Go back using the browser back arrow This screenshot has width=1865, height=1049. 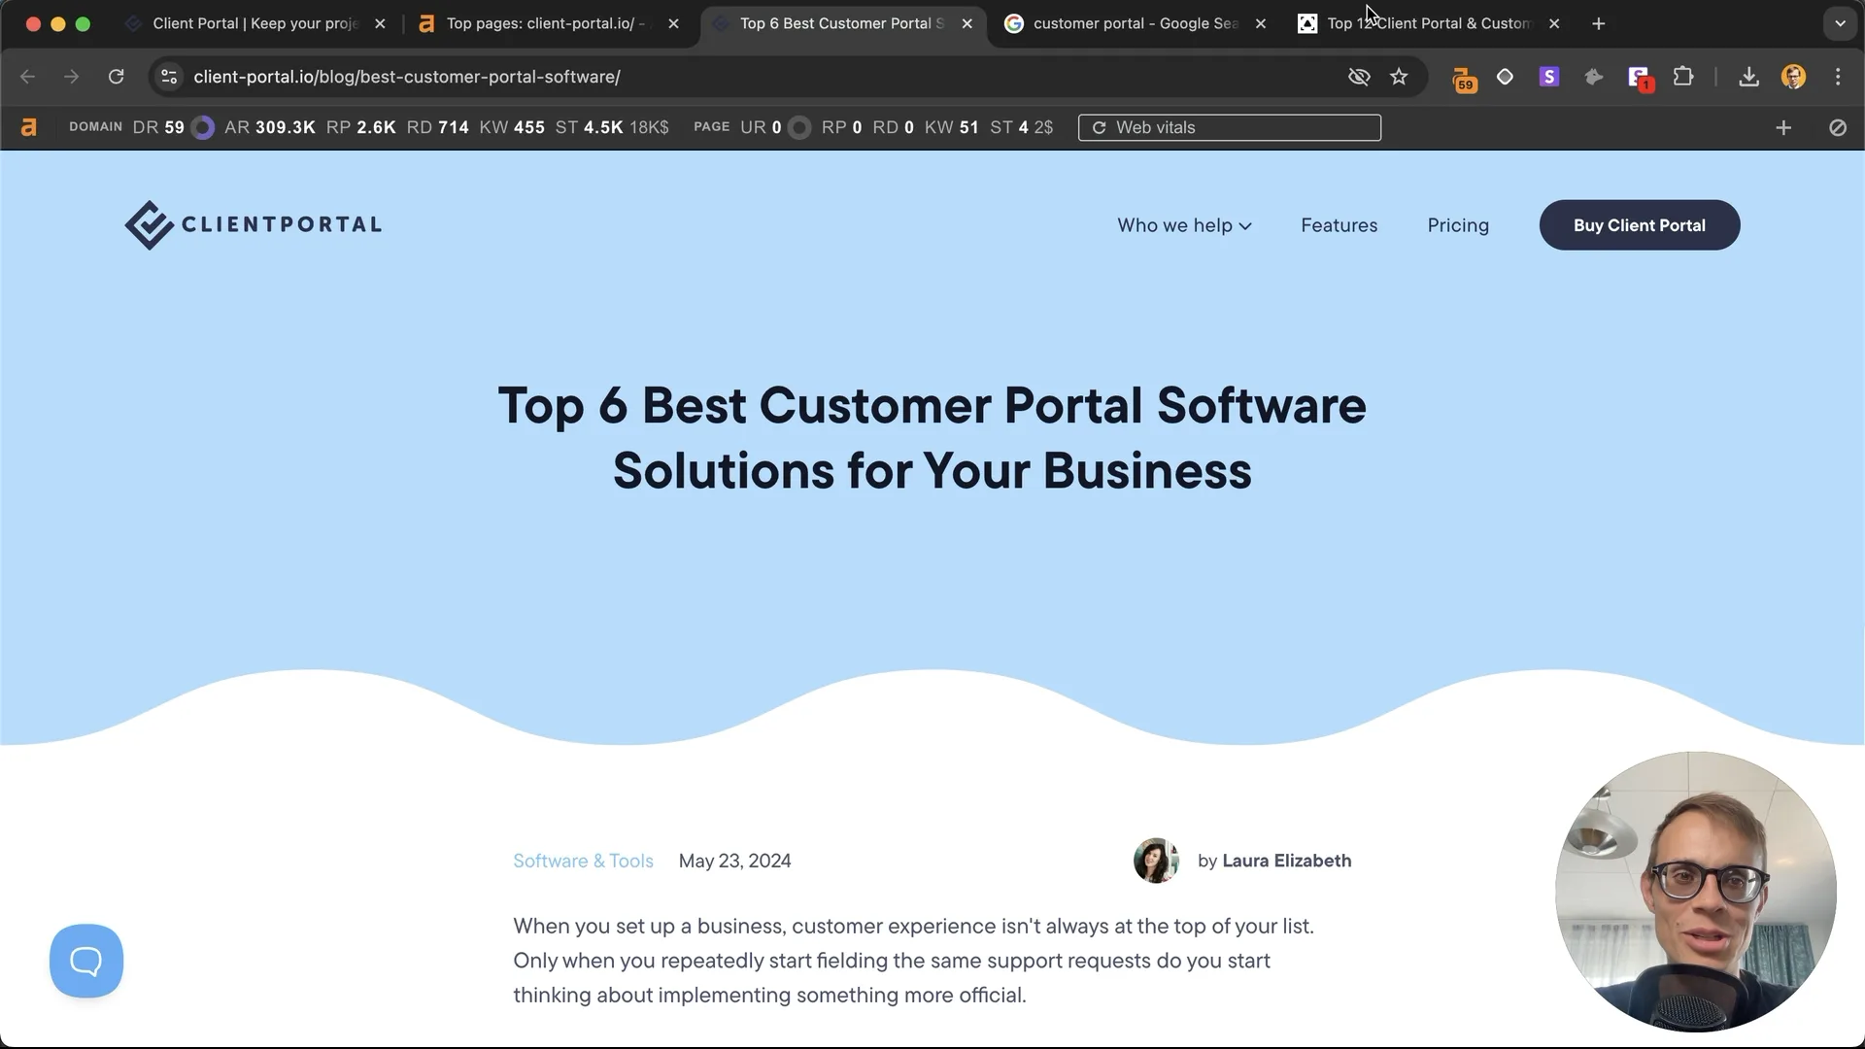(x=27, y=77)
